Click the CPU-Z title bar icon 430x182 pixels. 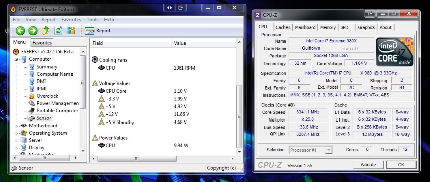coord(257,15)
